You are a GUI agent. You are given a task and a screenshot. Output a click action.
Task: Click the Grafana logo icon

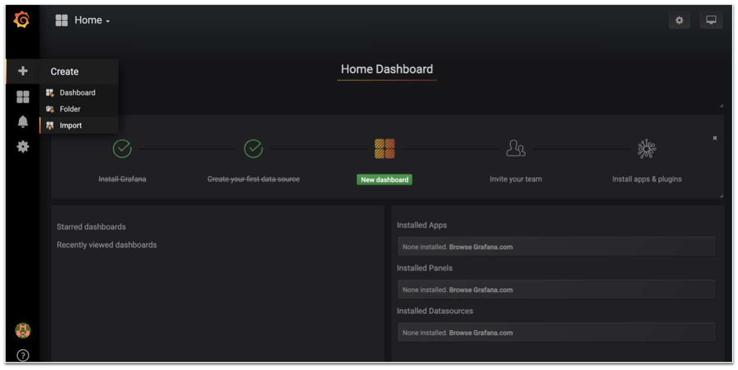coord(22,20)
